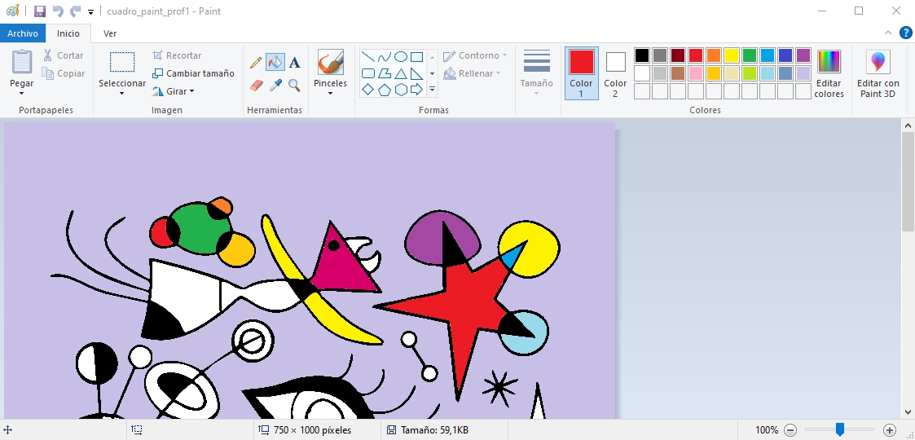Pick the yellow color swatch

click(x=732, y=55)
